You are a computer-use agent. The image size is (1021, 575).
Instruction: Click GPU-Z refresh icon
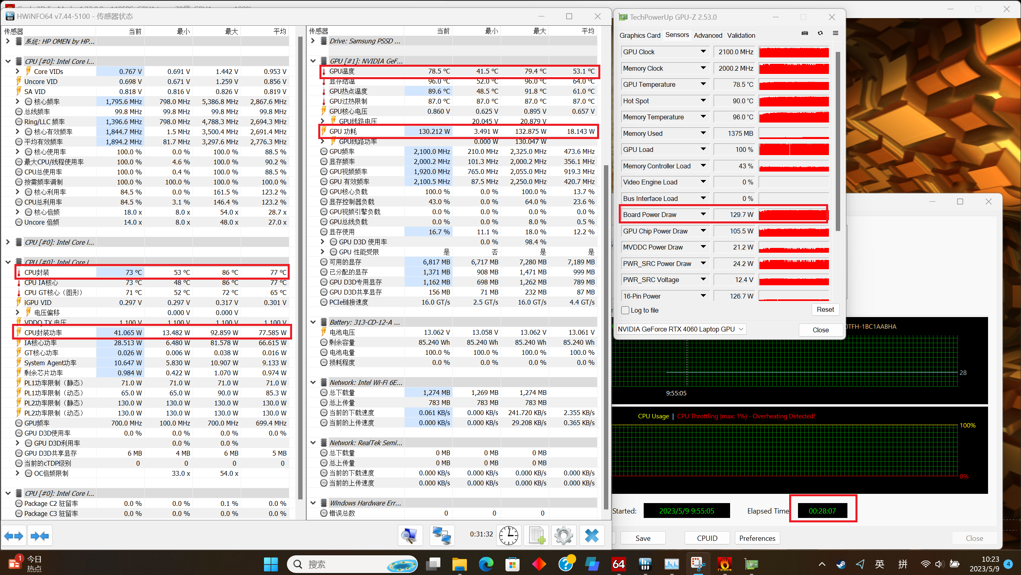point(820,33)
